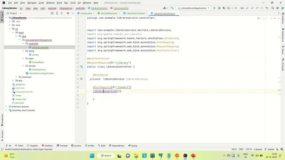The height and width of the screenshot is (160, 285).
Task: Collapse the entity package
Action: pyautogui.click(x=23, y=51)
